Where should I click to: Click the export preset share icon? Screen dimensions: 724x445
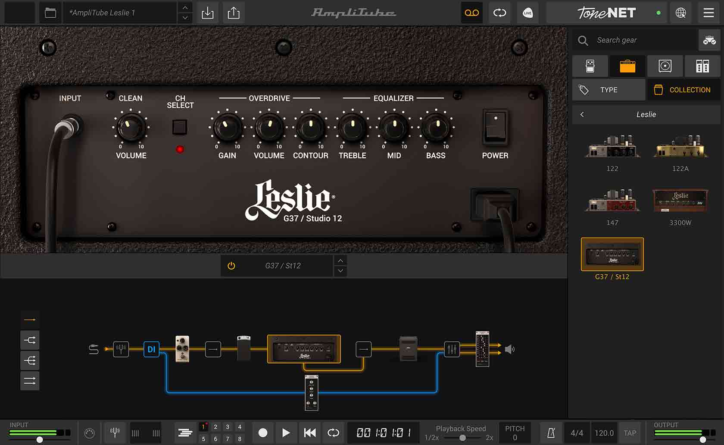[234, 13]
